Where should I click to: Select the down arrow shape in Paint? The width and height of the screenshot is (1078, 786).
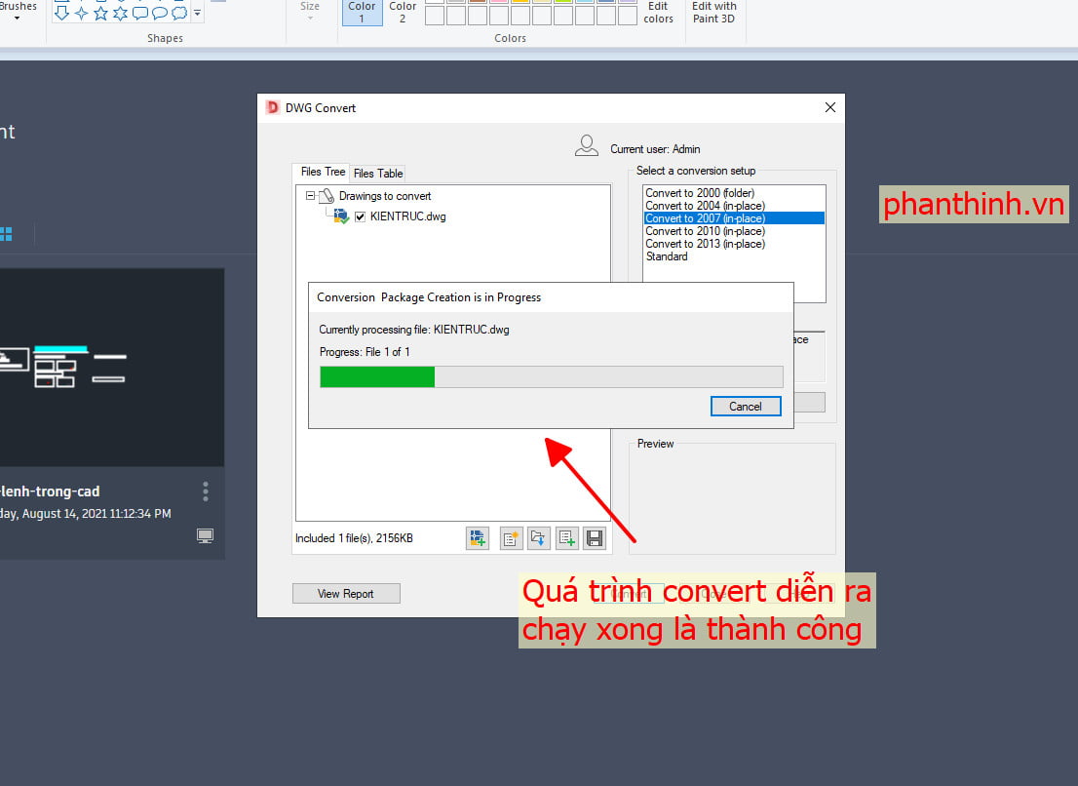pos(61,12)
